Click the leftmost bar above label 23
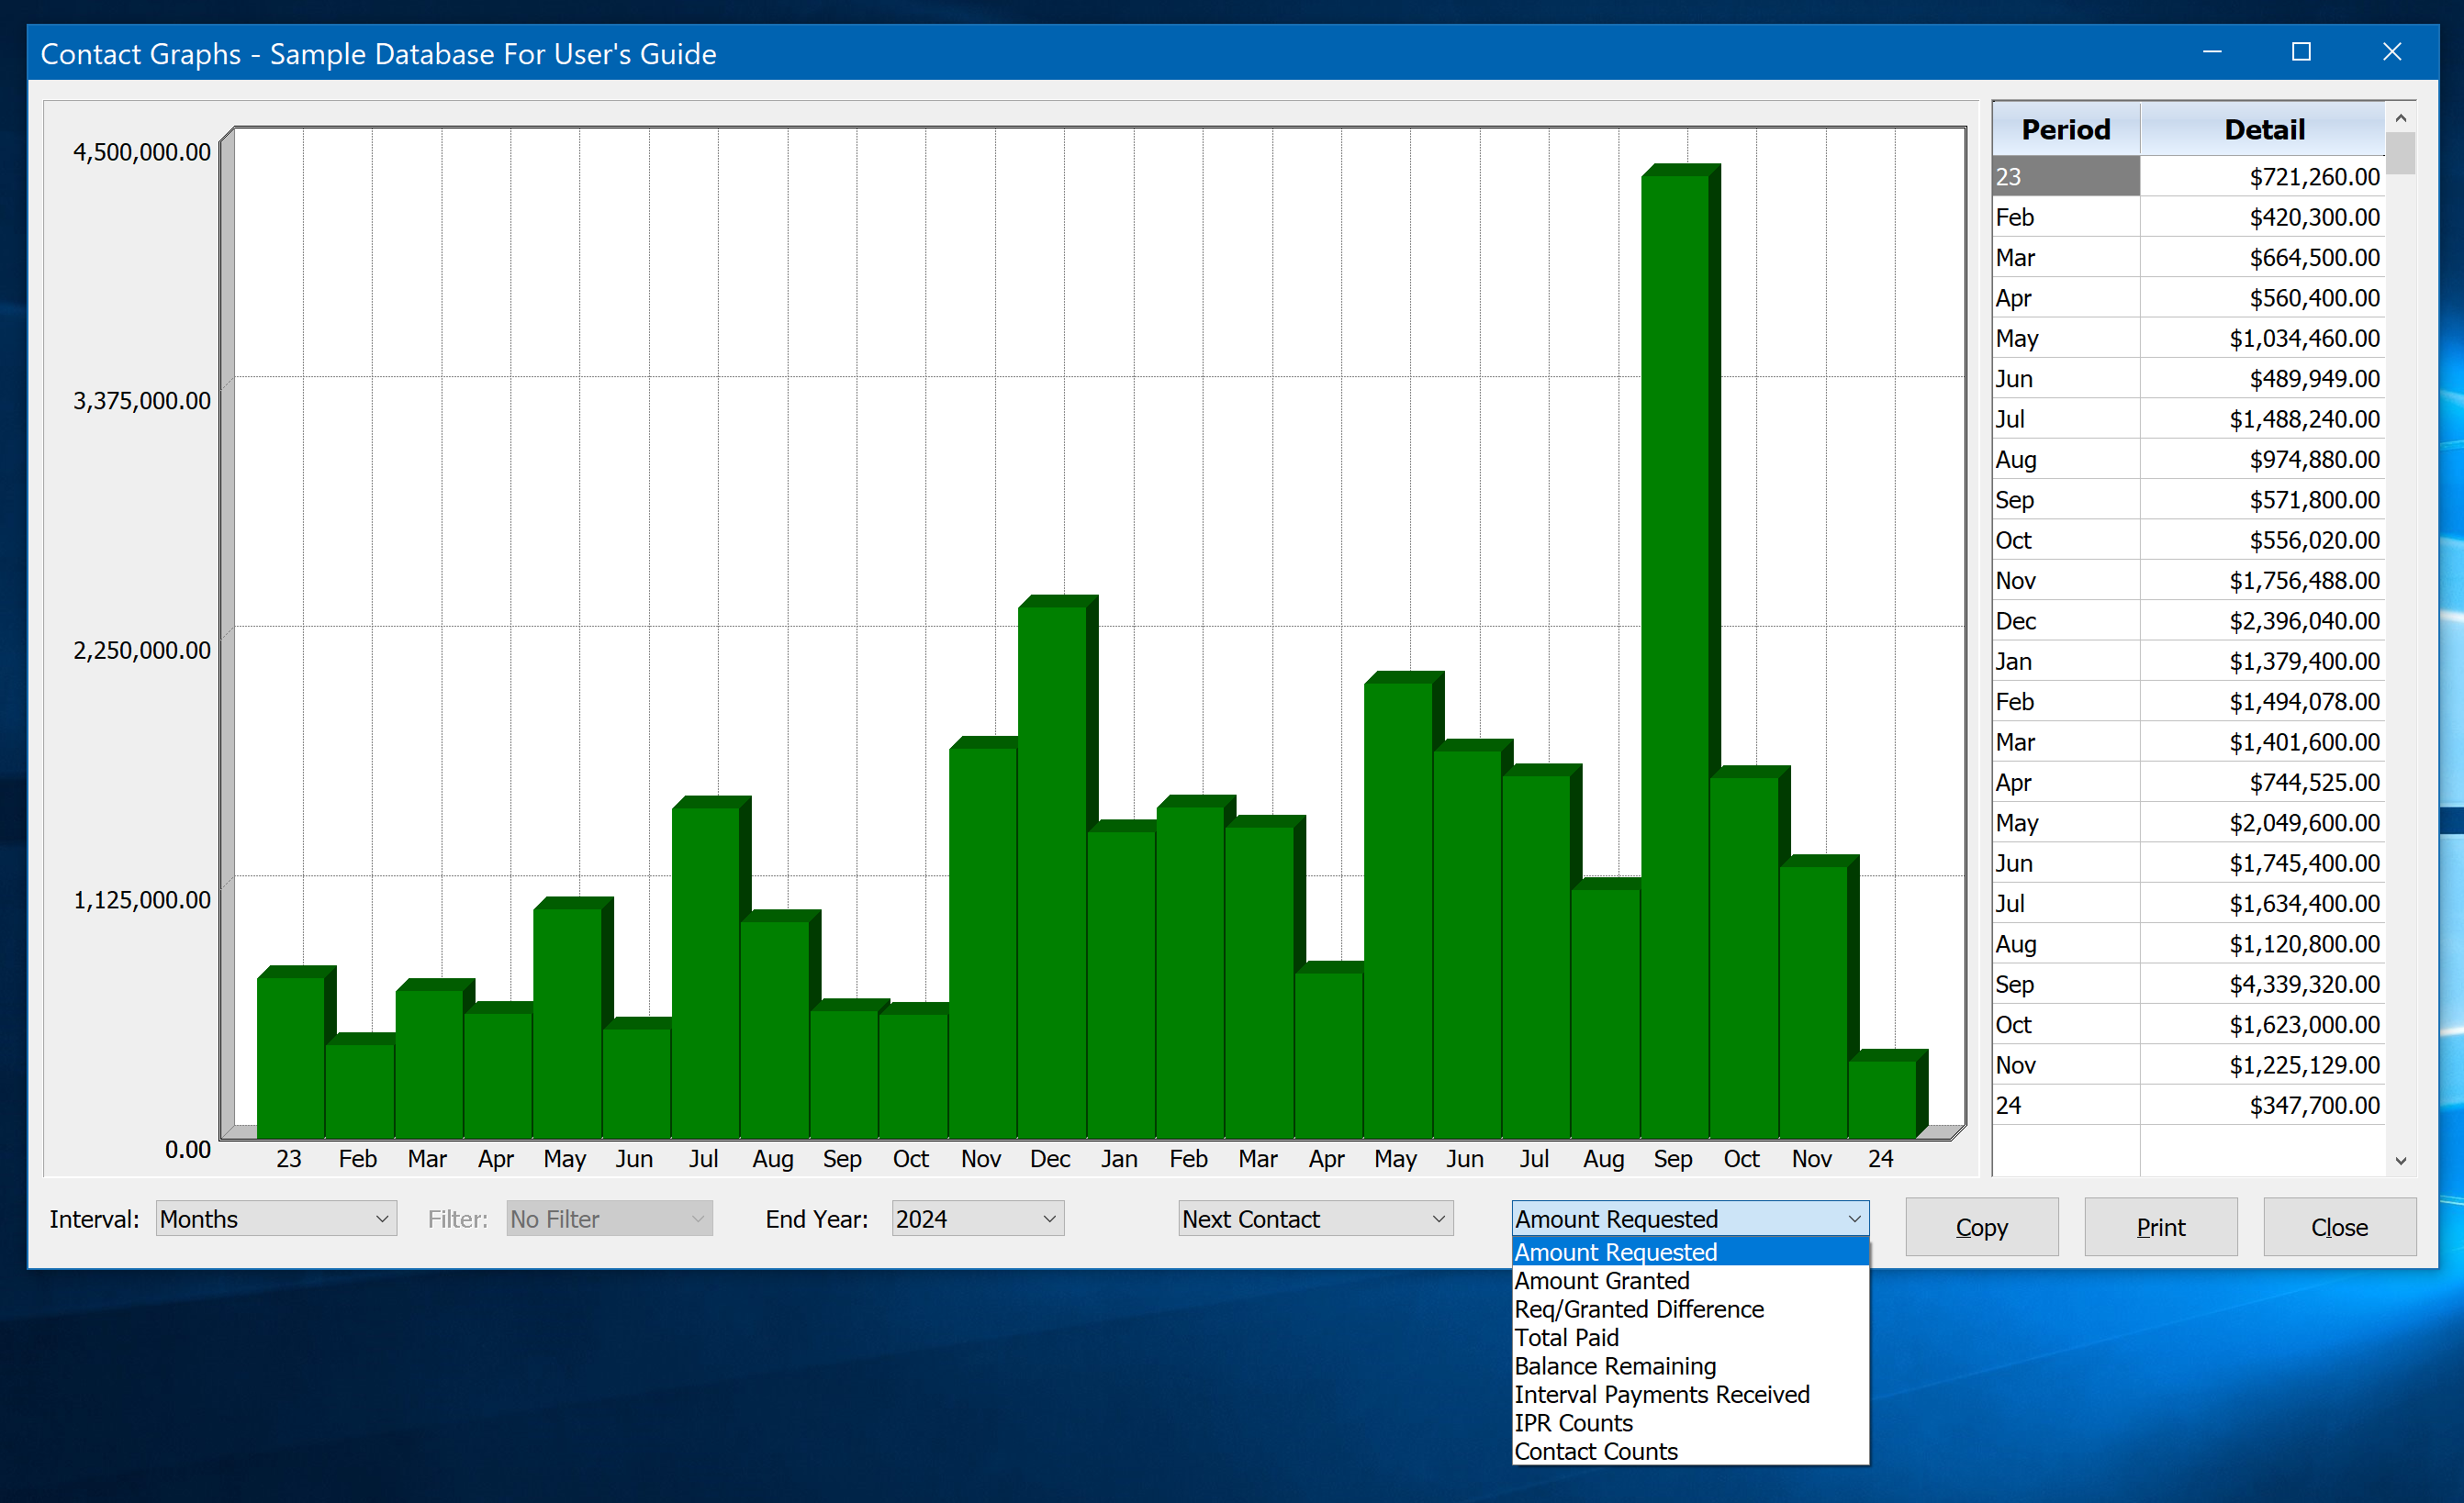 (x=291, y=1054)
